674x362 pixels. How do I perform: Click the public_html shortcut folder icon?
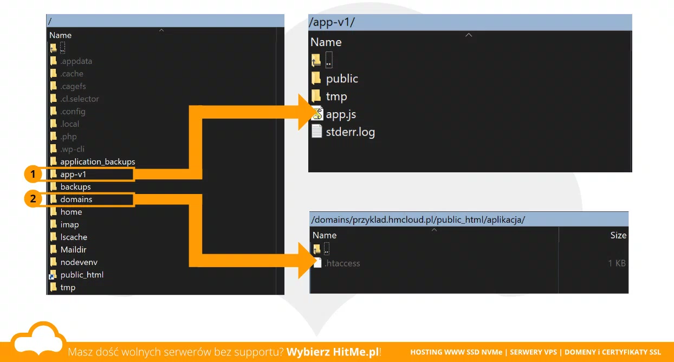point(53,275)
